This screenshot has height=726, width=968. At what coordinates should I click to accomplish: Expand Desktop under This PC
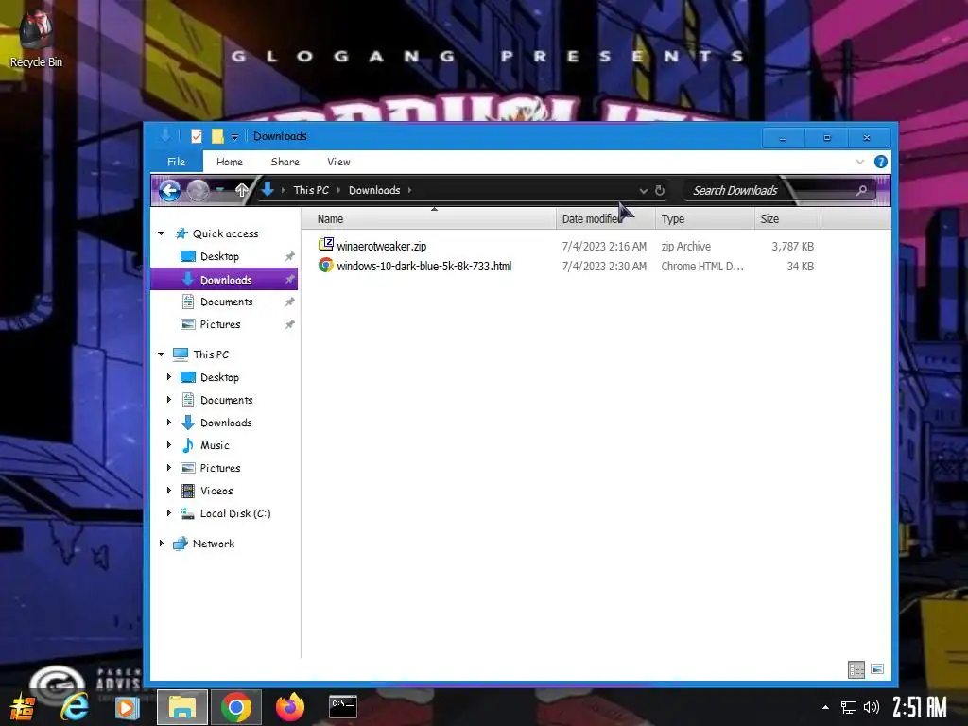pos(169,377)
